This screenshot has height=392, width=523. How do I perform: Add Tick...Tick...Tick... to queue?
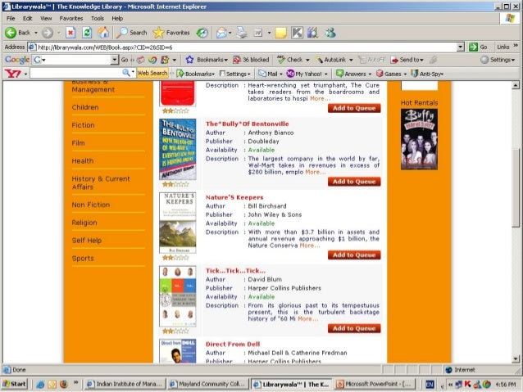[x=354, y=328]
